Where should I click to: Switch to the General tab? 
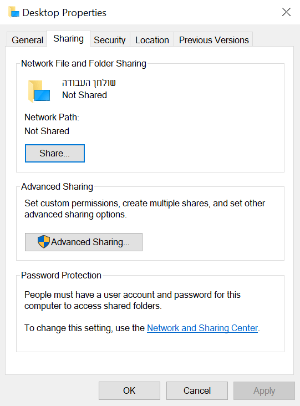tap(27, 40)
